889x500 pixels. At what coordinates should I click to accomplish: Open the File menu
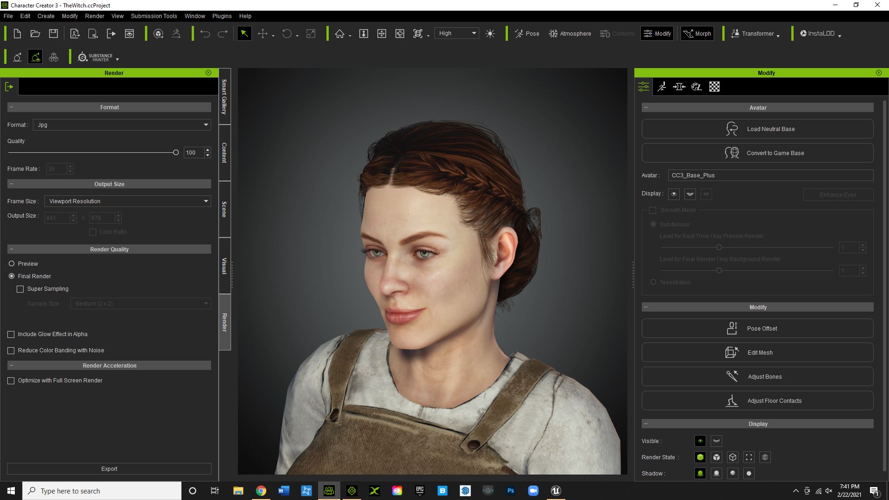pos(8,16)
